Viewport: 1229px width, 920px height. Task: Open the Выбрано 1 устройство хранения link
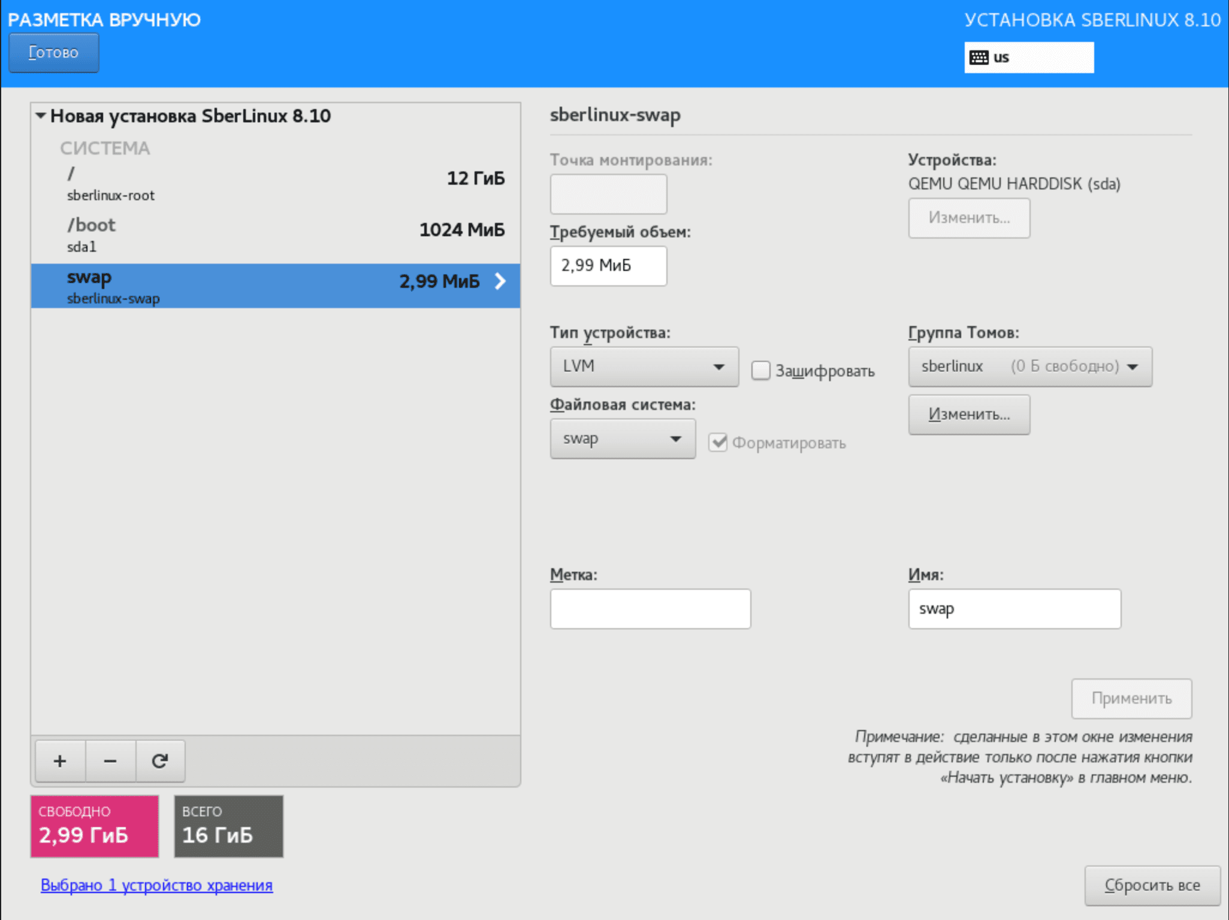point(156,885)
